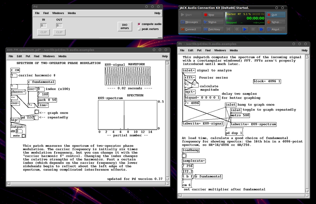Click the DIO errors button

(x=125, y=27)
